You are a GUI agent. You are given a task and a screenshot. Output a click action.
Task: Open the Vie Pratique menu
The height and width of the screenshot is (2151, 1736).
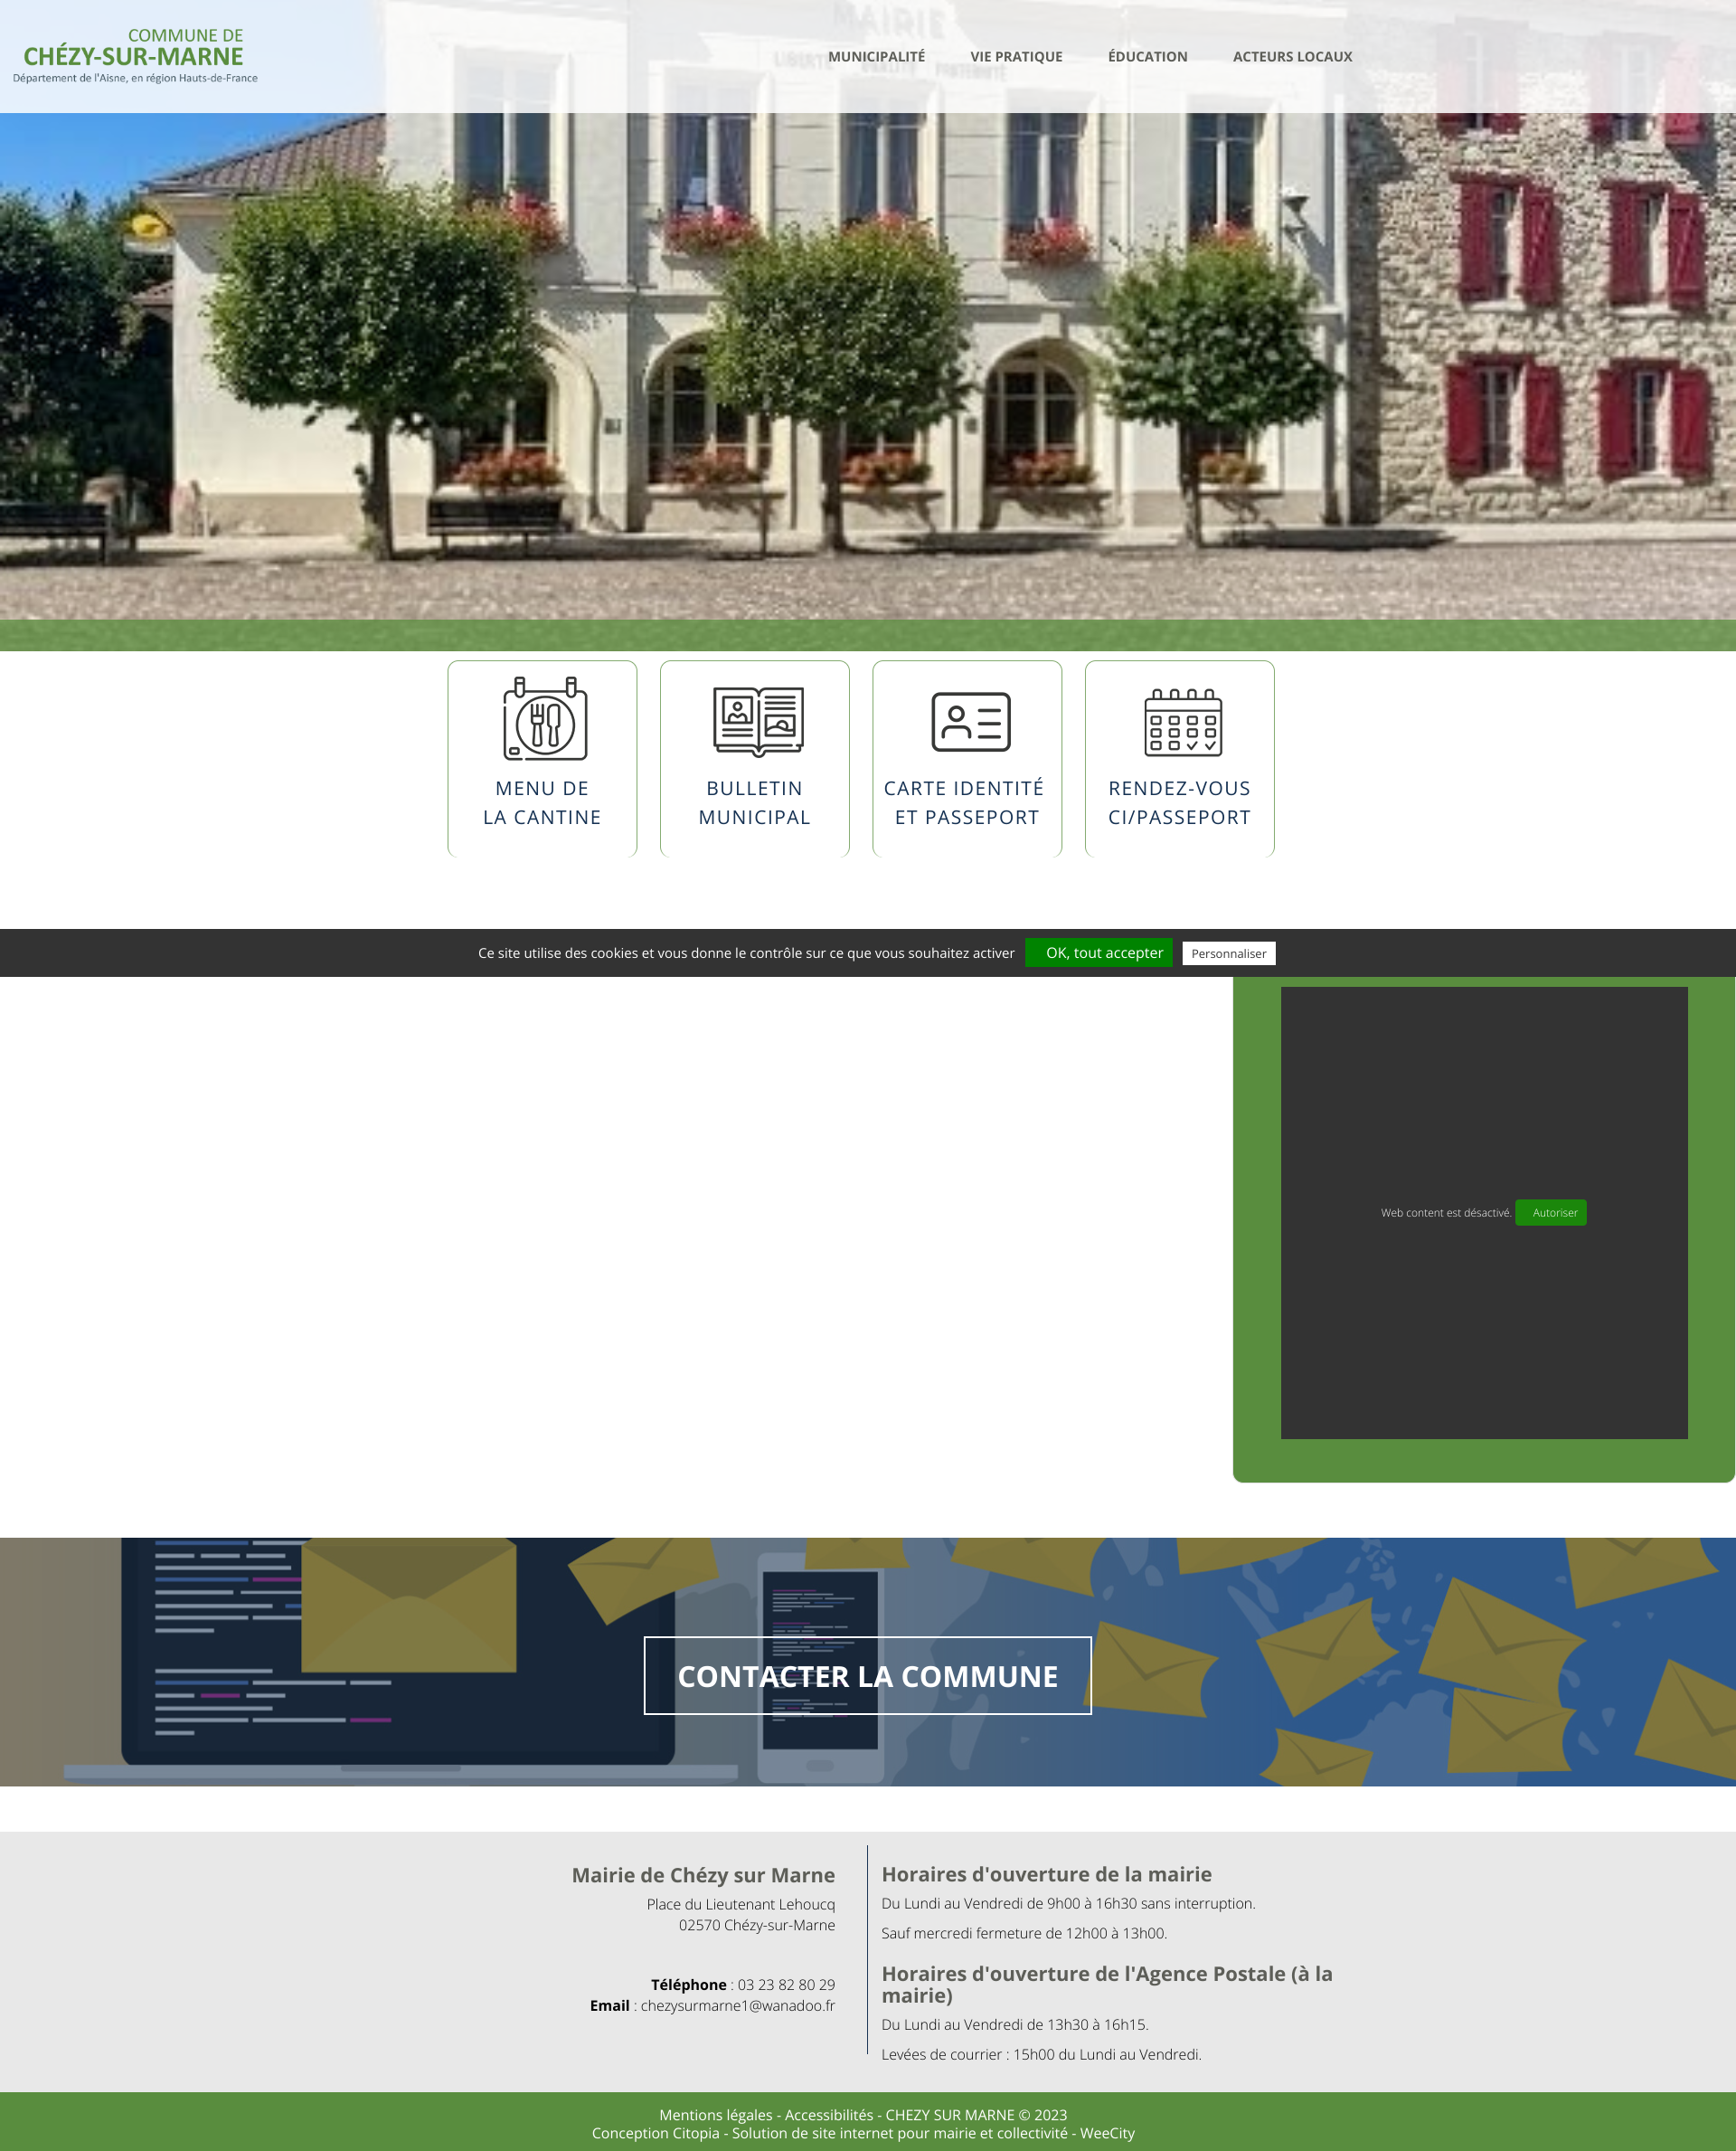coord(1016,57)
